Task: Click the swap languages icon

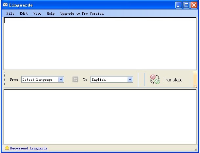Action: 75,79
